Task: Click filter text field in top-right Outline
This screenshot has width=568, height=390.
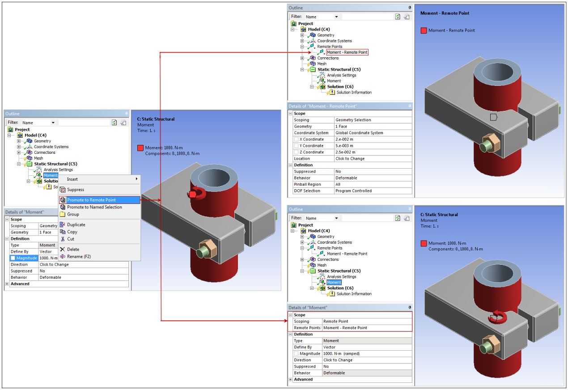Action: 367,17
